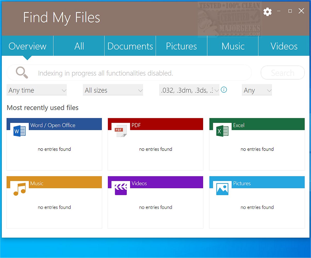Click the Videos recently used card

click(x=155, y=202)
